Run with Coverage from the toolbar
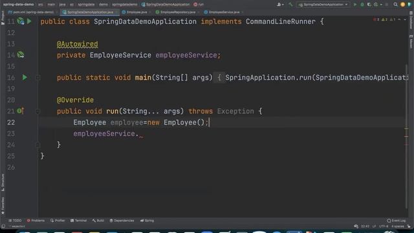414x233 pixels. (x=369, y=5)
